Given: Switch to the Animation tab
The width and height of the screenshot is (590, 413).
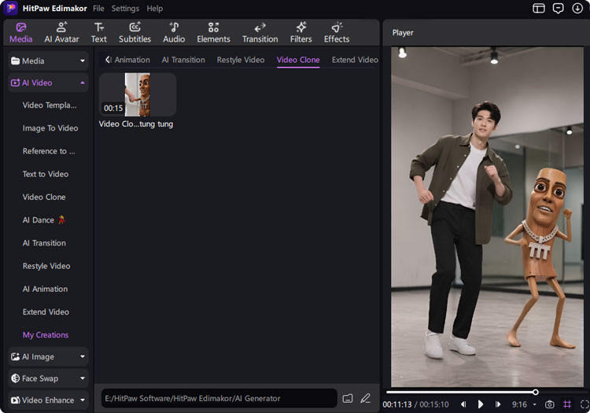Looking at the screenshot, I should pos(131,60).
